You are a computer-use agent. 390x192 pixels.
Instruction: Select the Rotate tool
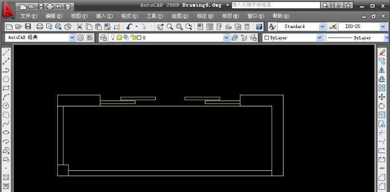click(x=382, y=106)
